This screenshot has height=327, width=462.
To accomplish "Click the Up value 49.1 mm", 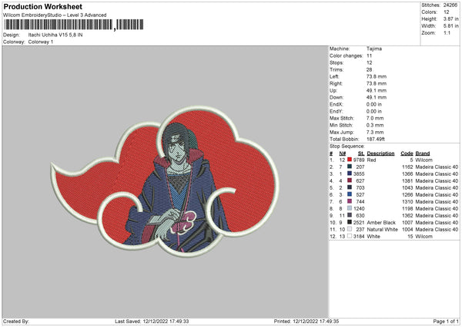I will [377, 90].
